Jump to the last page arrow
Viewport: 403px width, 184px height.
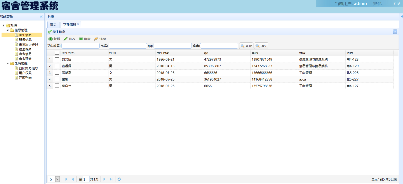[111, 179]
